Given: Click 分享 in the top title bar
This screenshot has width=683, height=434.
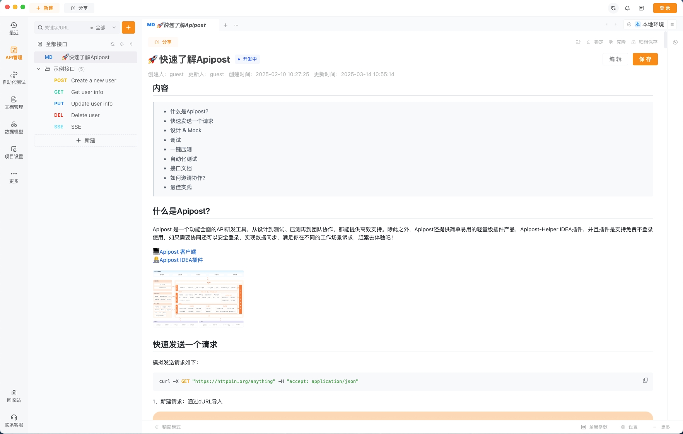Looking at the screenshot, I should point(79,8).
